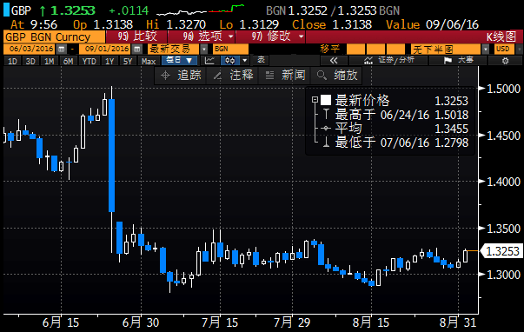Image resolution: width=524 pixels, height=332 pixels.
Task: Collapse the panel with the double-chevron button
Action: coord(334,61)
